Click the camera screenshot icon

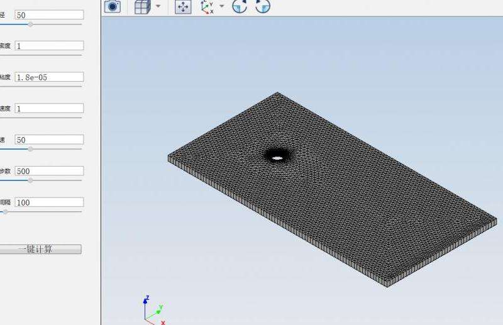click(113, 7)
